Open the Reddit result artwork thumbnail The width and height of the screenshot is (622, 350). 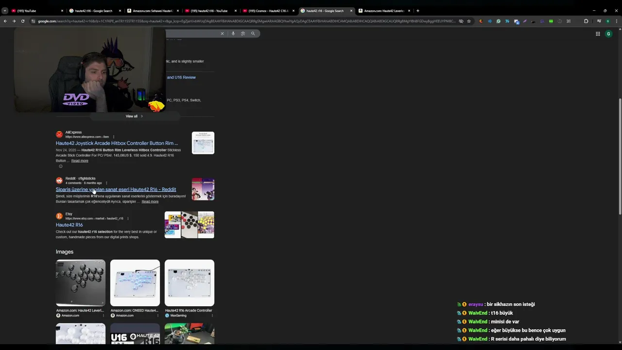[x=203, y=189]
